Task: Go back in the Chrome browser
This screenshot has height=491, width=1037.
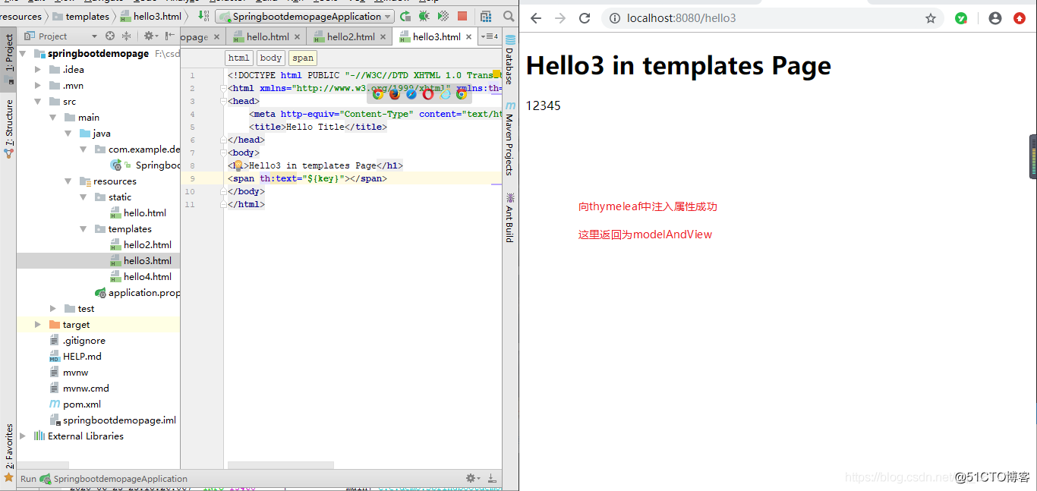Action: 536,18
